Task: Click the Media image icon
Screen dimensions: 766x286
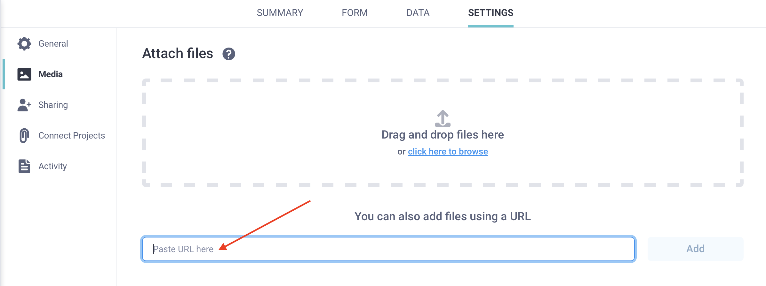Action: pos(24,74)
